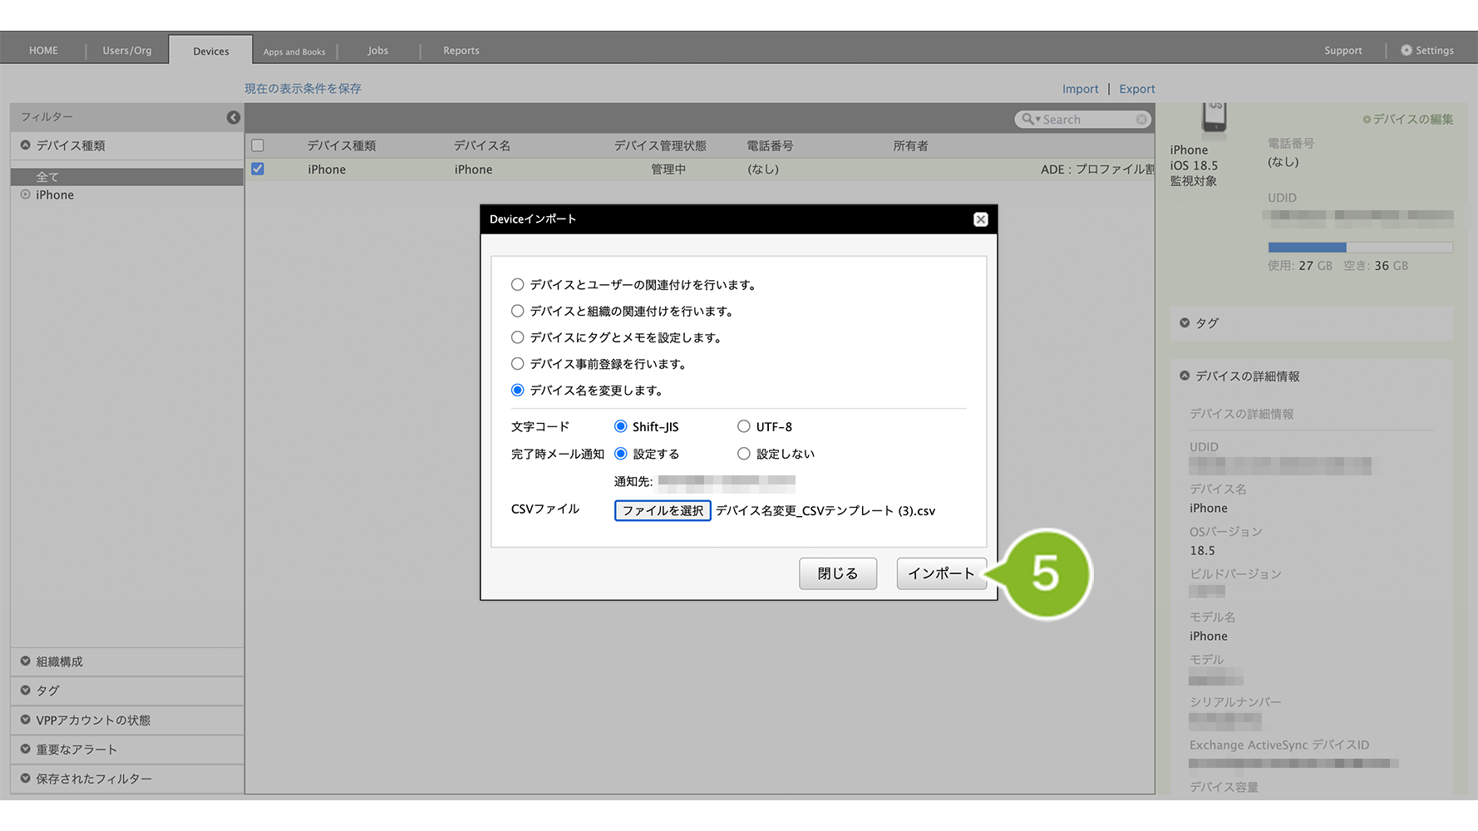This screenshot has width=1478, height=831.
Task: Click the device storage usage bar
Action: tap(1359, 248)
